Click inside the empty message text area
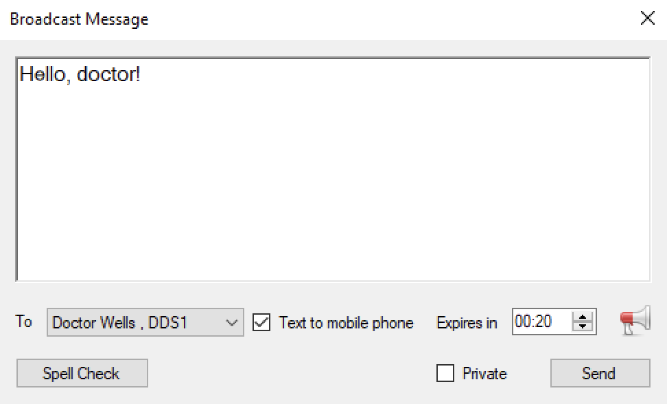 pyautogui.click(x=333, y=179)
